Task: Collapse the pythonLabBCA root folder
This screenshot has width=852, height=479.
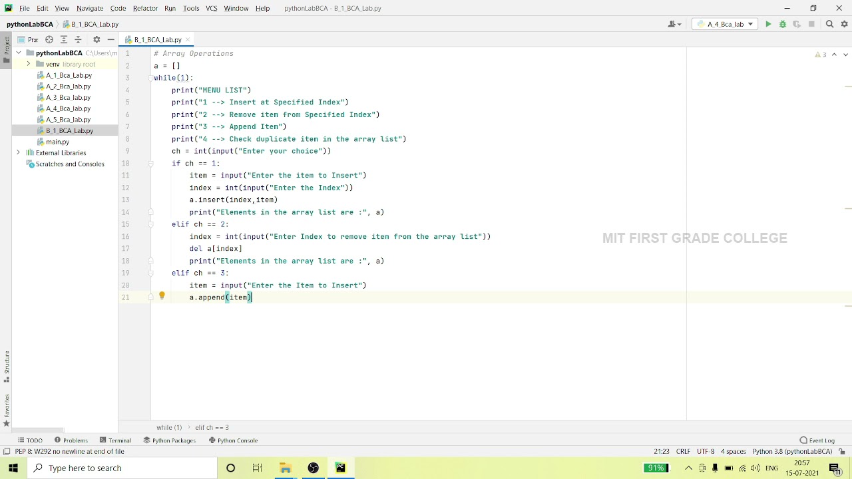Action: [19, 53]
